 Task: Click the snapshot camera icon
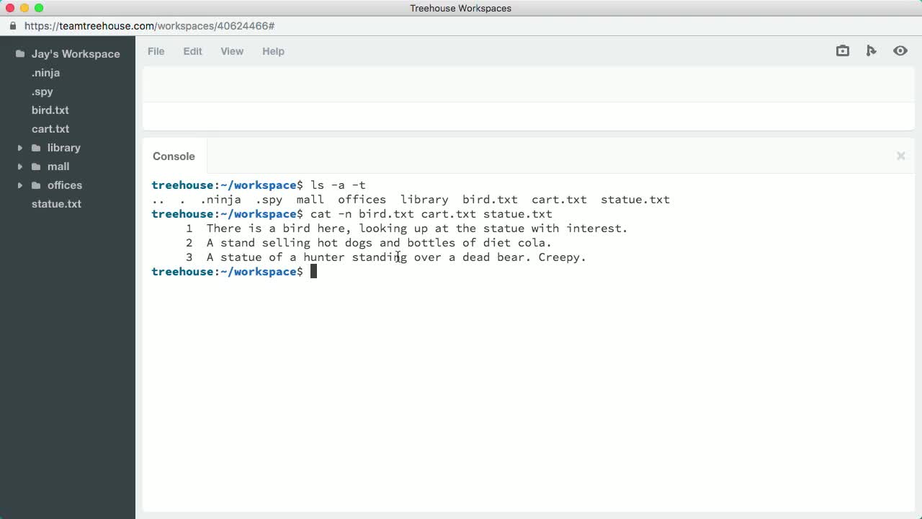(x=843, y=51)
